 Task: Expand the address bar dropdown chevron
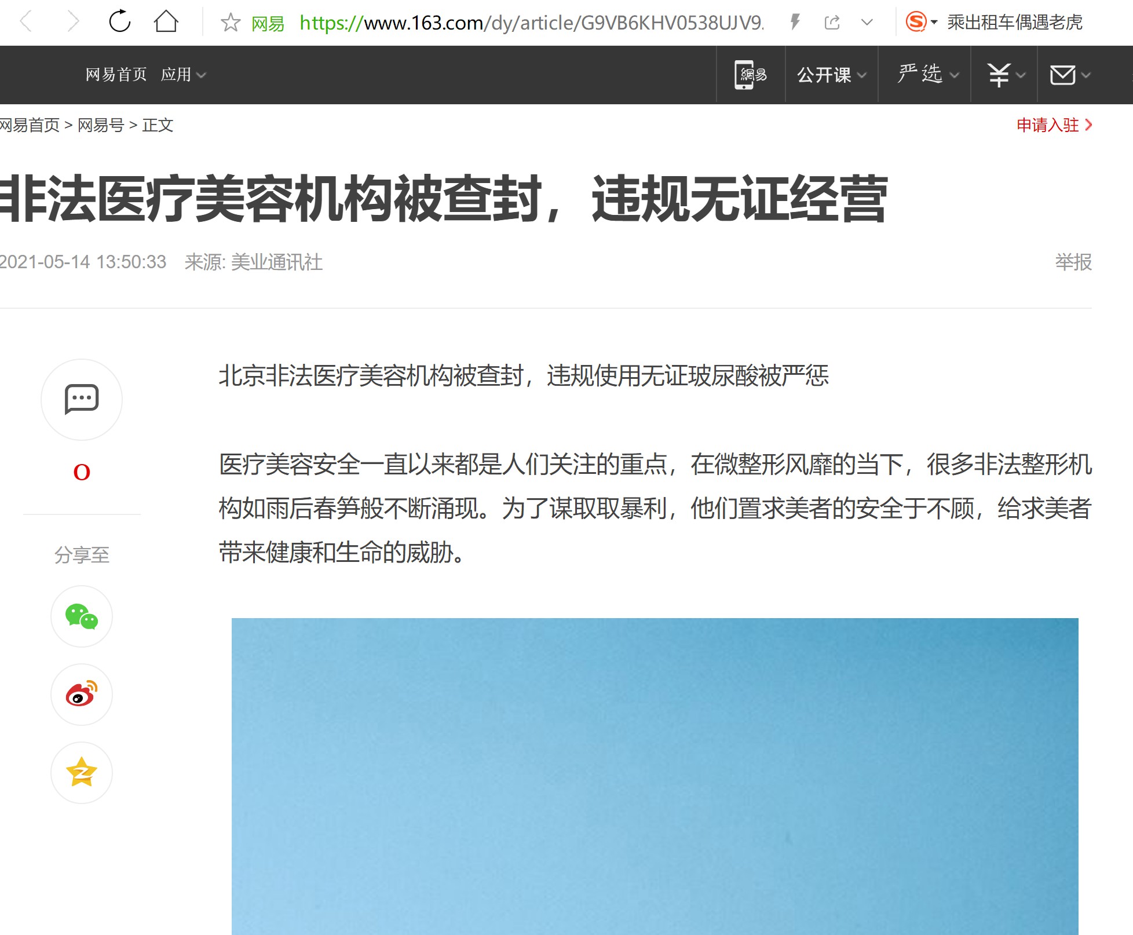pyautogui.click(x=867, y=23)
